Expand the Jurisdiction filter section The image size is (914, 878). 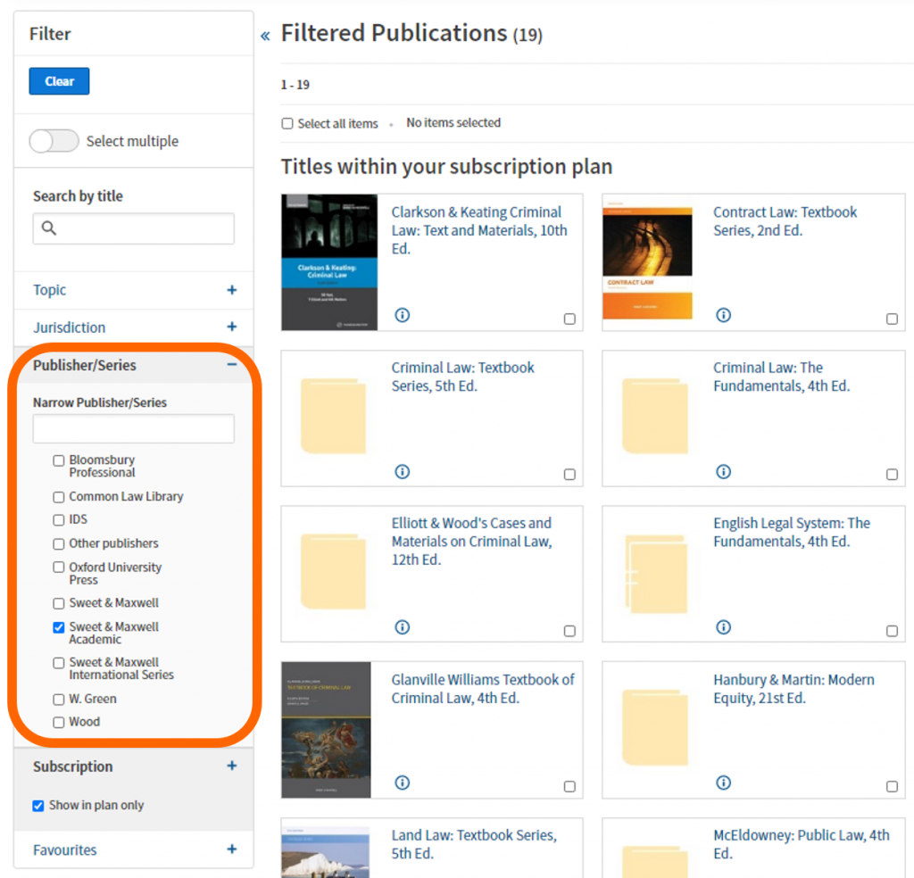231,327
